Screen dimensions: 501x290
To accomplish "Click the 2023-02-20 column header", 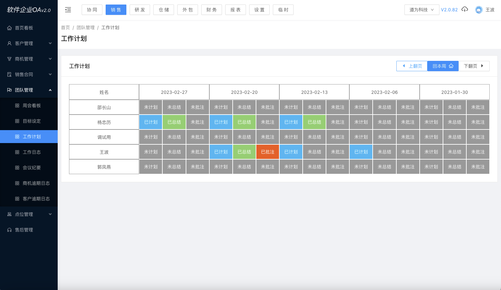I will point(244,92).
